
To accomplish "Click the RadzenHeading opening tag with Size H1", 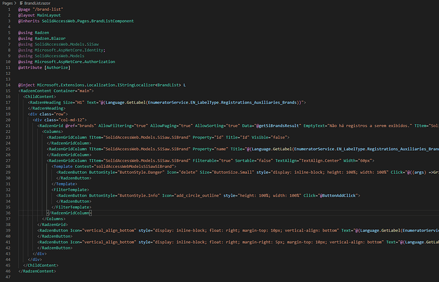I will [167, 102].
